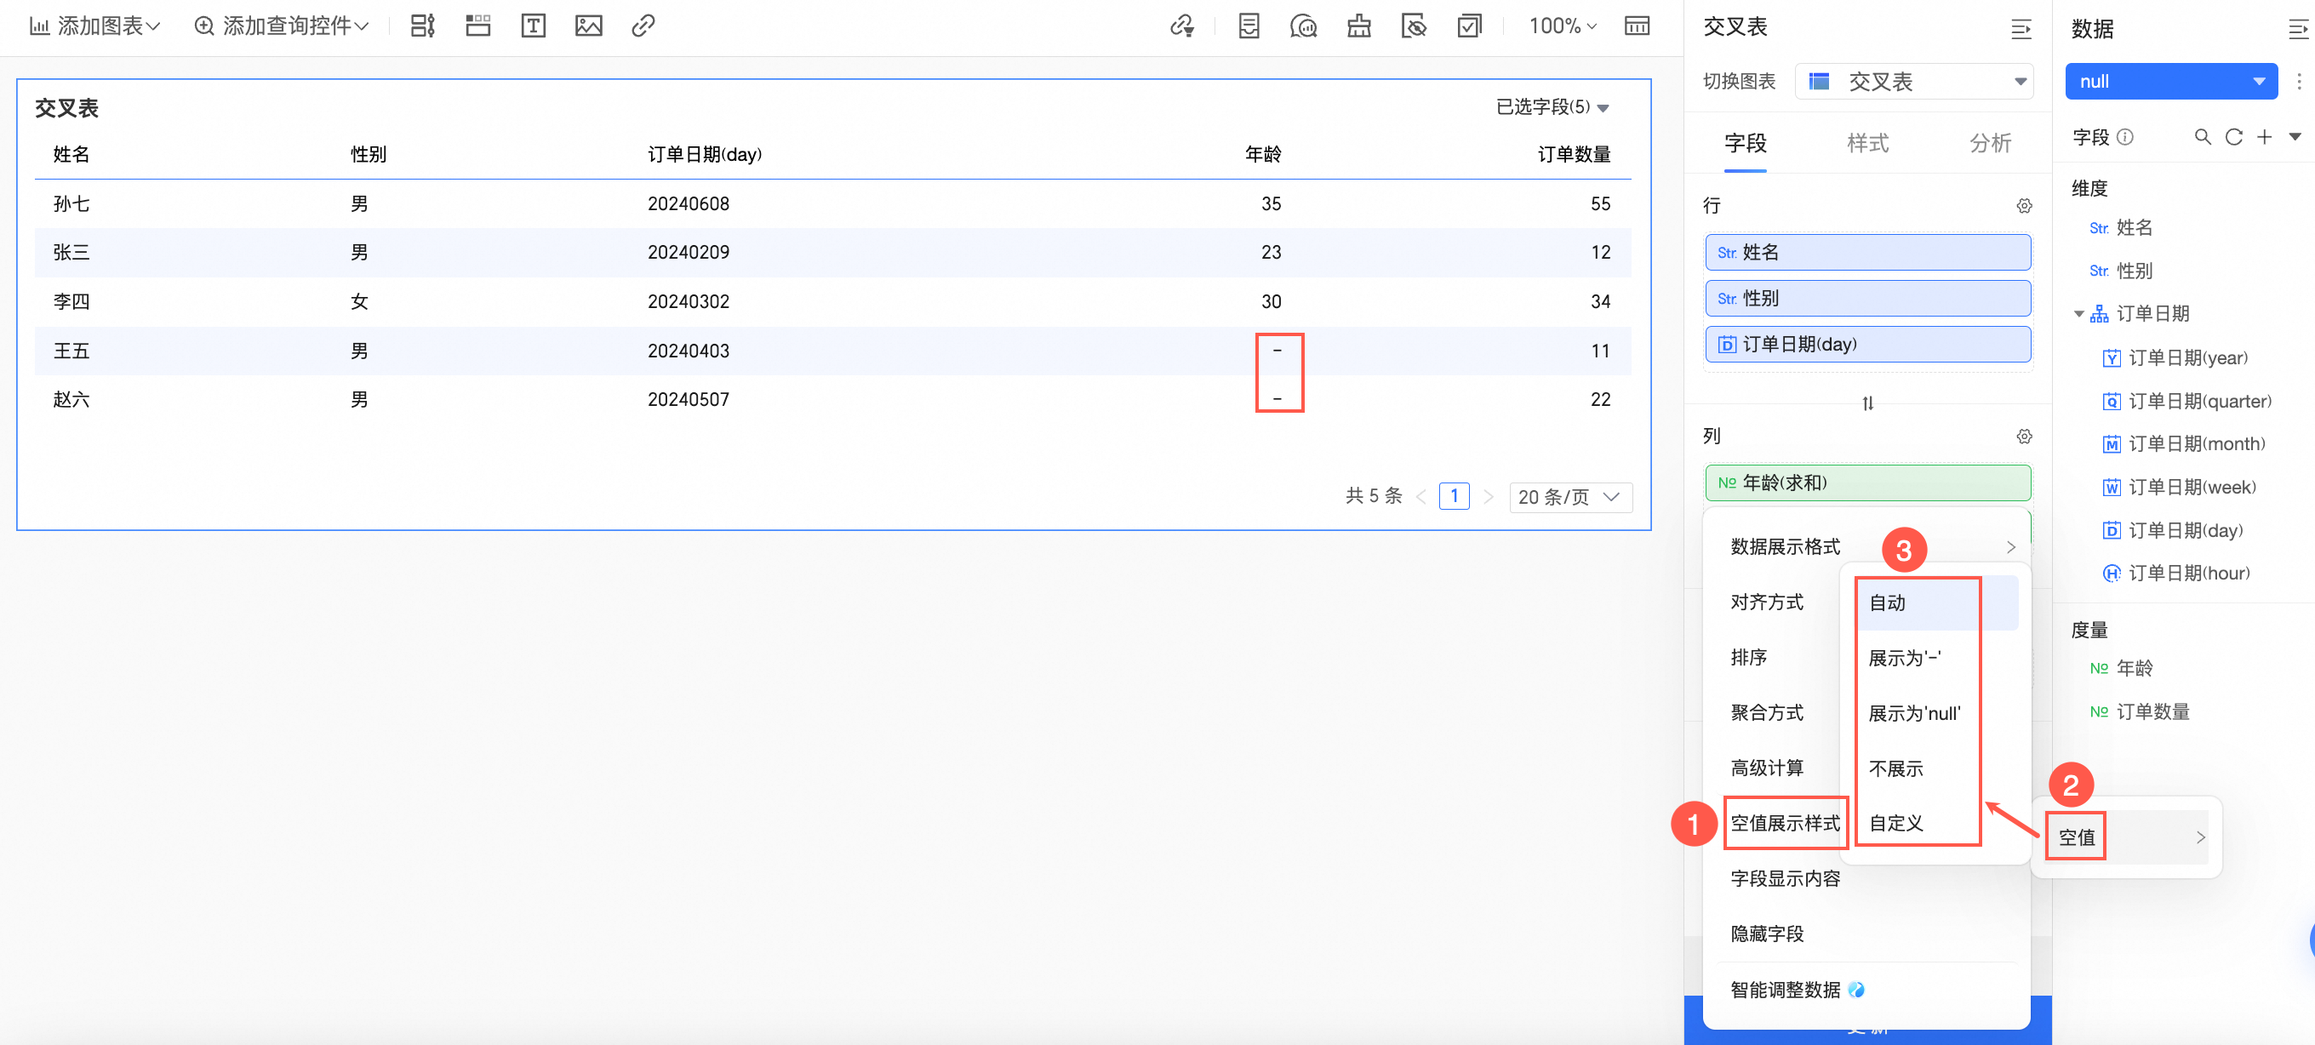This screenshot has width=2315, height=1045.
Task: Choose 不展示 in null display menu
Action: tap(1896, 768)
